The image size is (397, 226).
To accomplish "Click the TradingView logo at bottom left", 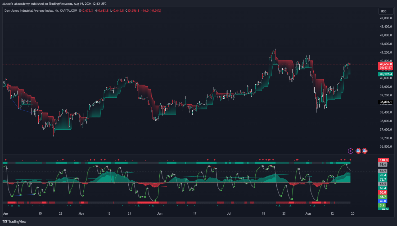I will coord(15,222).
